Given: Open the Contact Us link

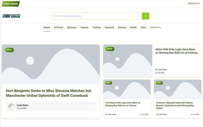Looking at the screenshot, I should click(x=155, y=27).
